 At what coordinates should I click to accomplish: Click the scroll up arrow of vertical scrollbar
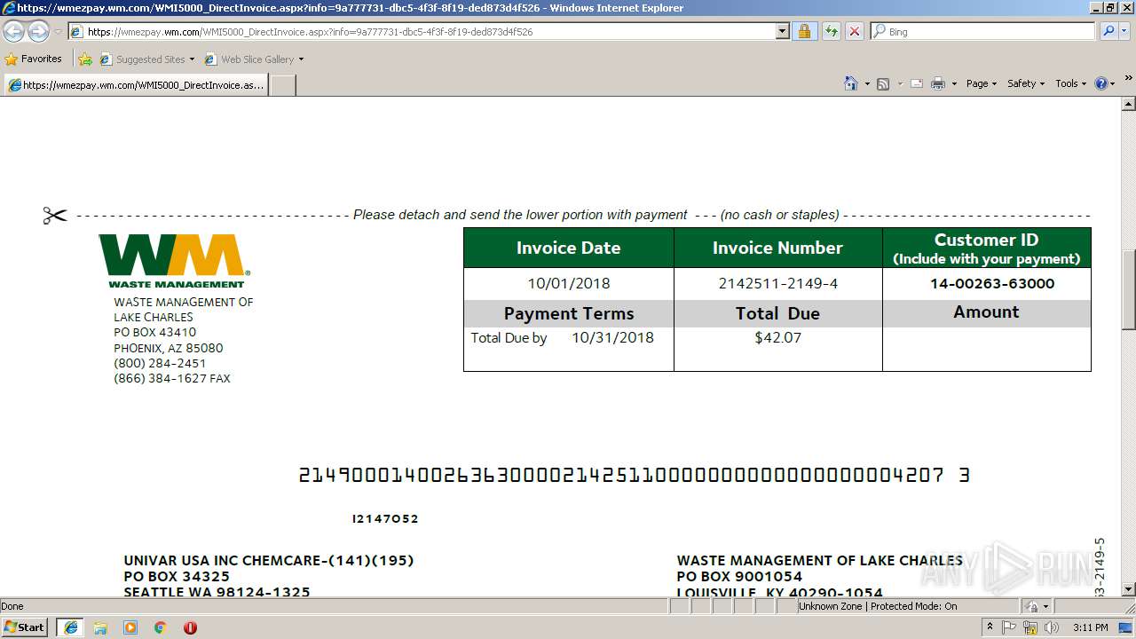[1128, 104]
